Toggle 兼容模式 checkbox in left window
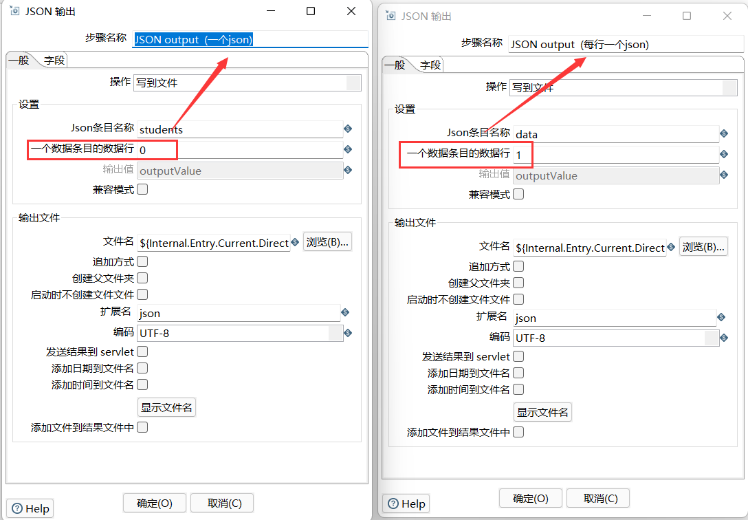The width and height of the screenshot is (748, 520). 142,189
